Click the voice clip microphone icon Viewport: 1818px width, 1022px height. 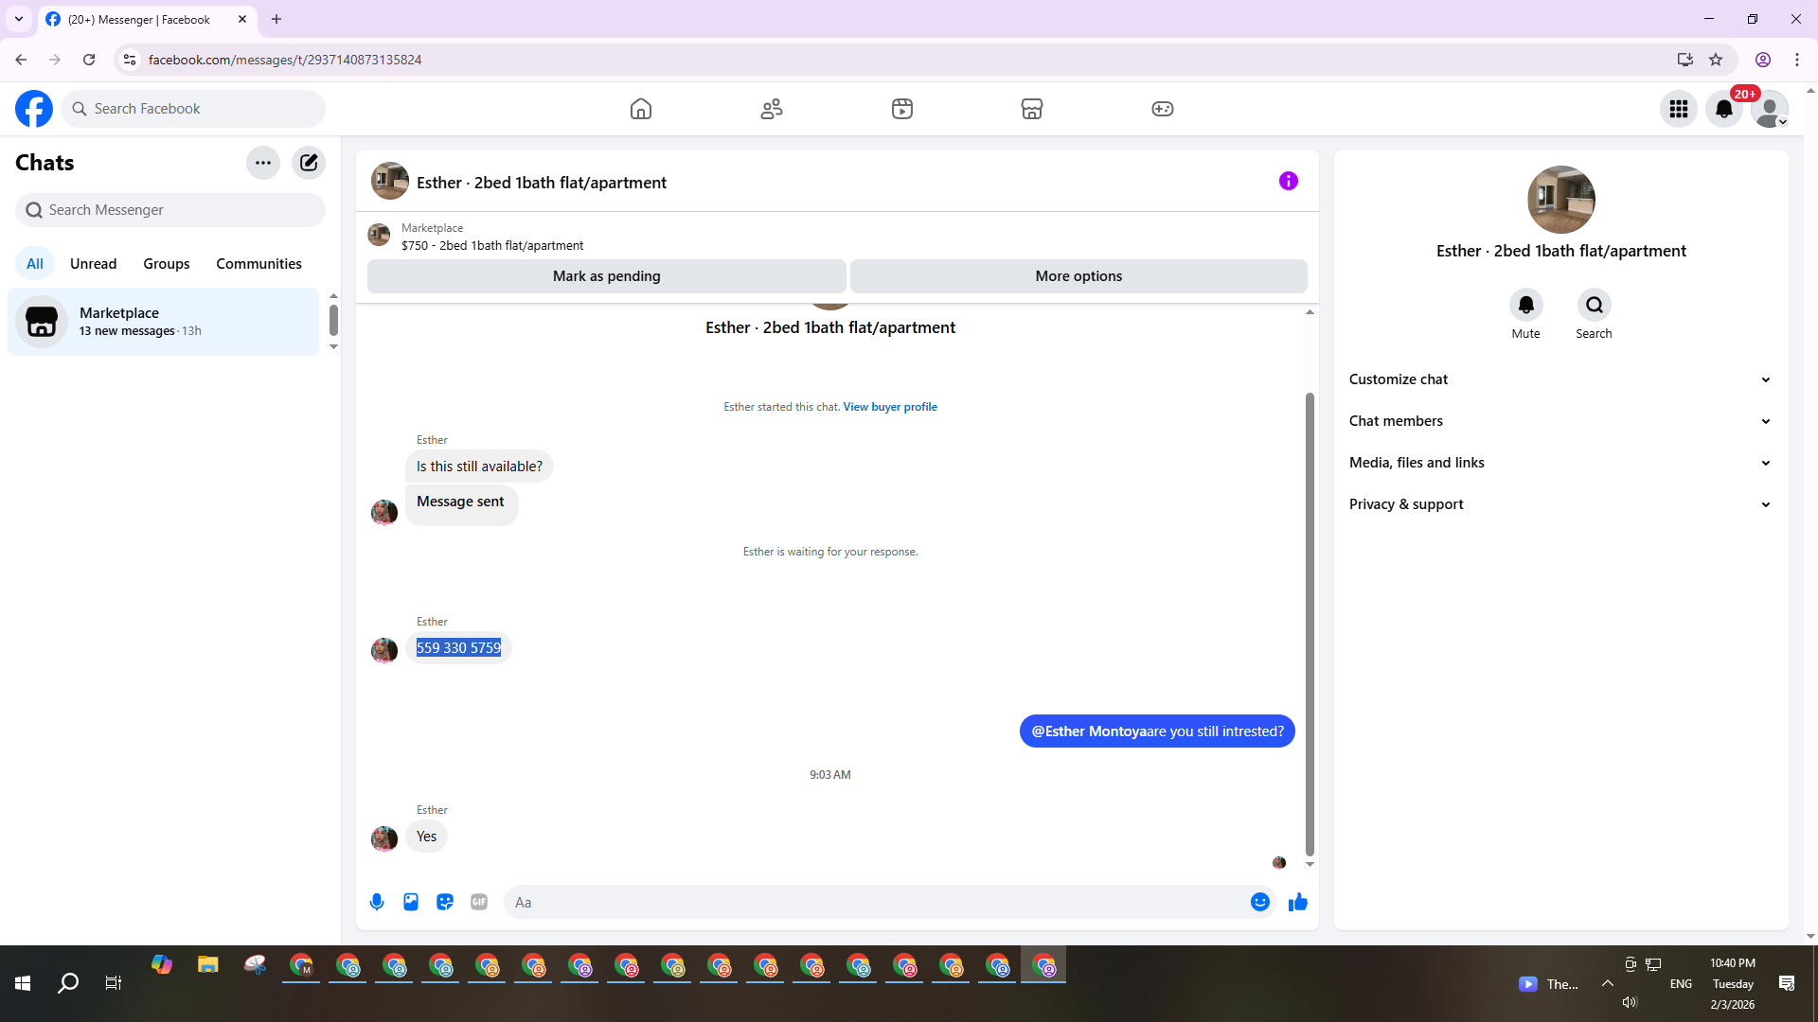(377, 902)
